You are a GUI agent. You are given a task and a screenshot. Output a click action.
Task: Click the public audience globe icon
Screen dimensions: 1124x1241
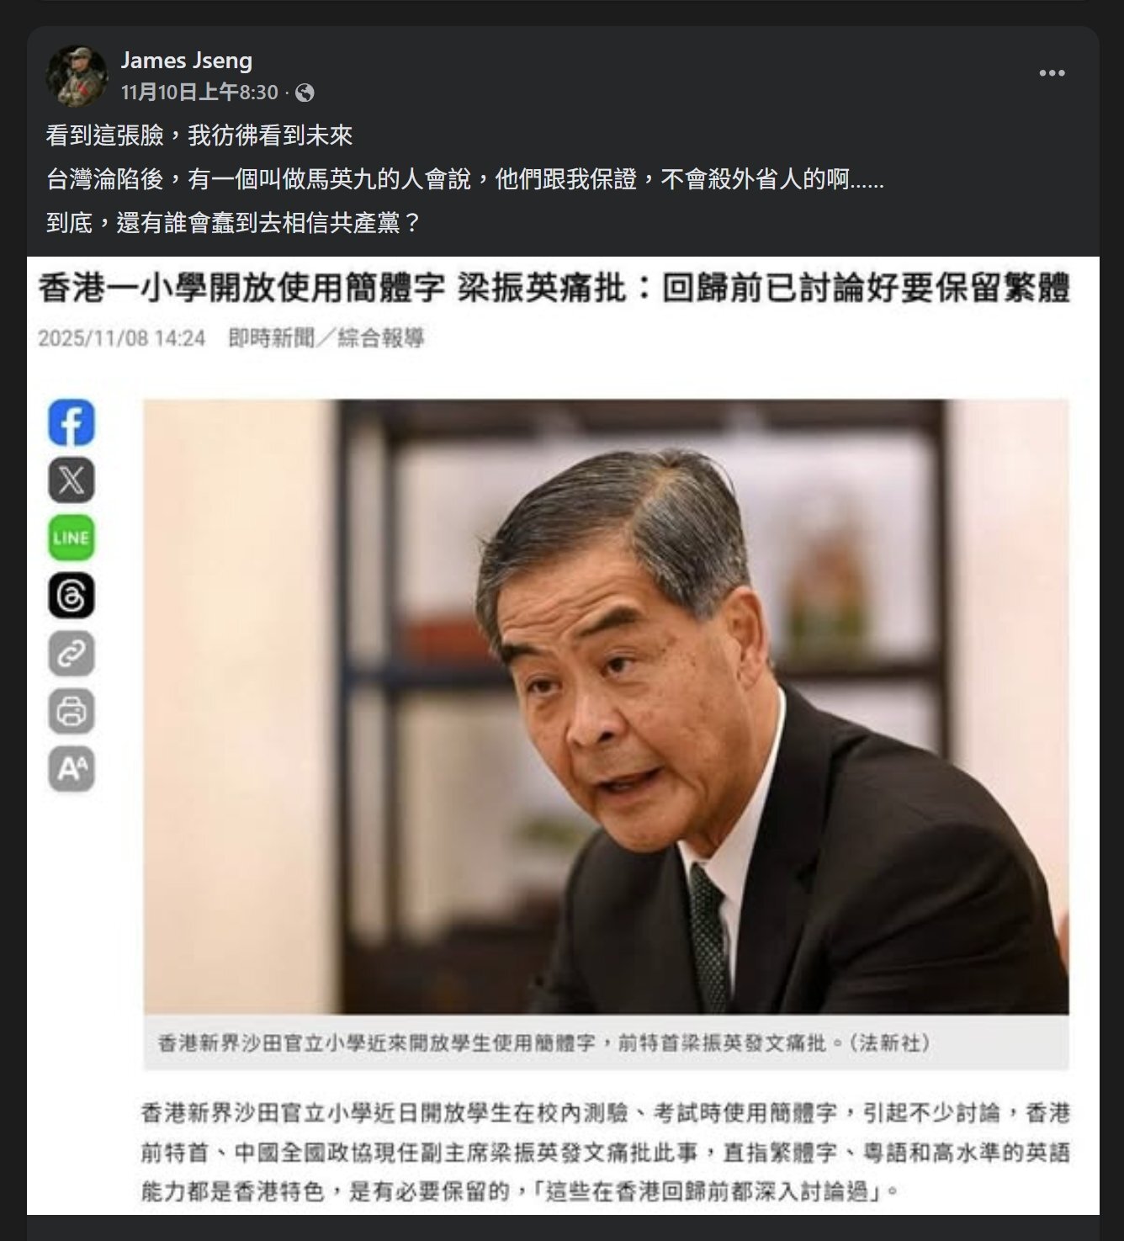pyautogui.click(x=305, y=93)
